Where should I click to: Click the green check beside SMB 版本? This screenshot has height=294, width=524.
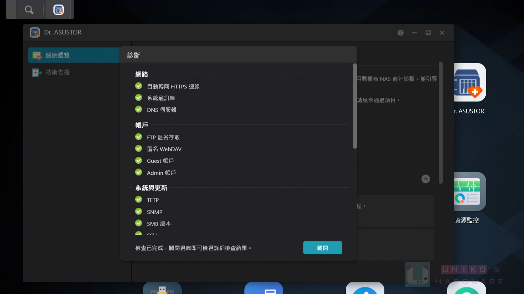139,223
